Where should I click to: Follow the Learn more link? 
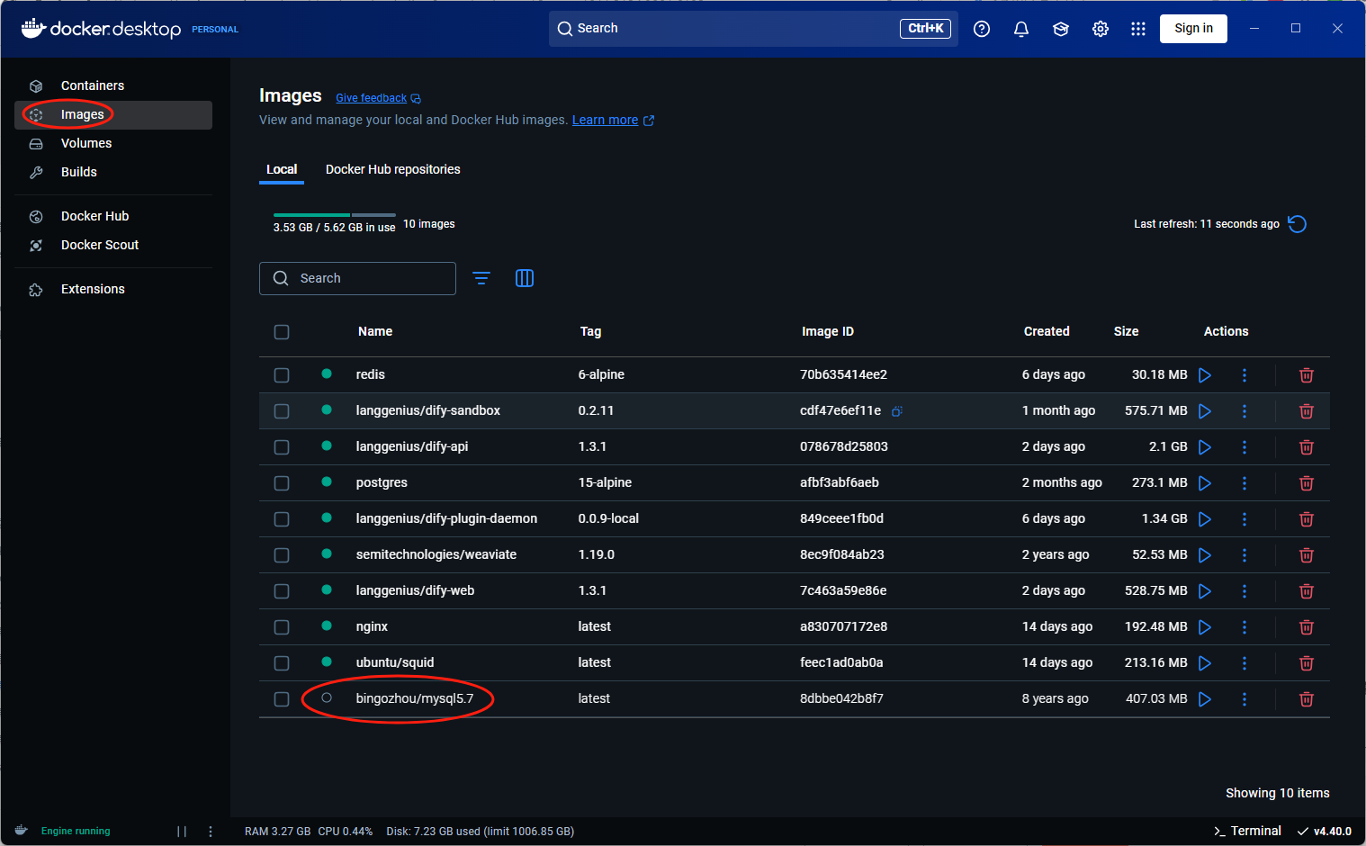pyautogui.click(x=605, y=120)
